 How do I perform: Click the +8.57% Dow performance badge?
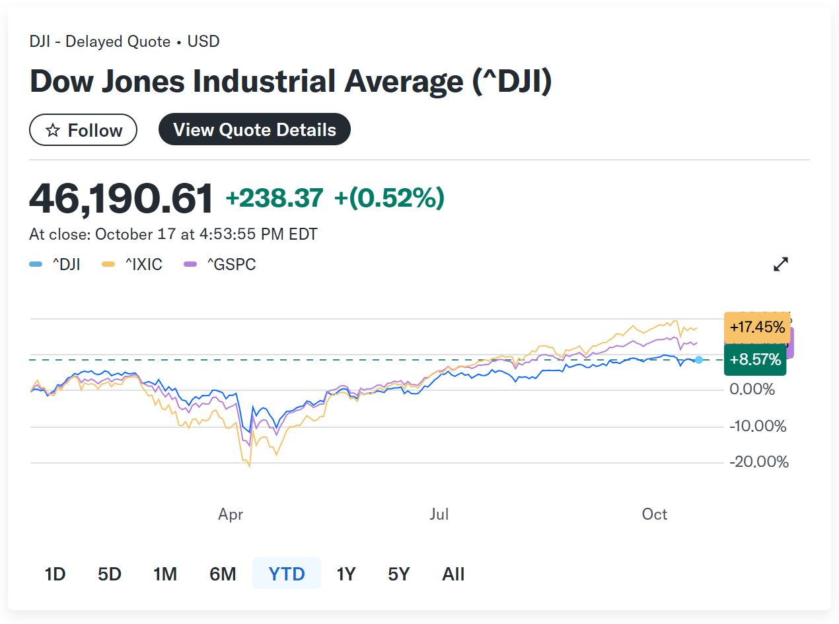click(x=755, y=360)
